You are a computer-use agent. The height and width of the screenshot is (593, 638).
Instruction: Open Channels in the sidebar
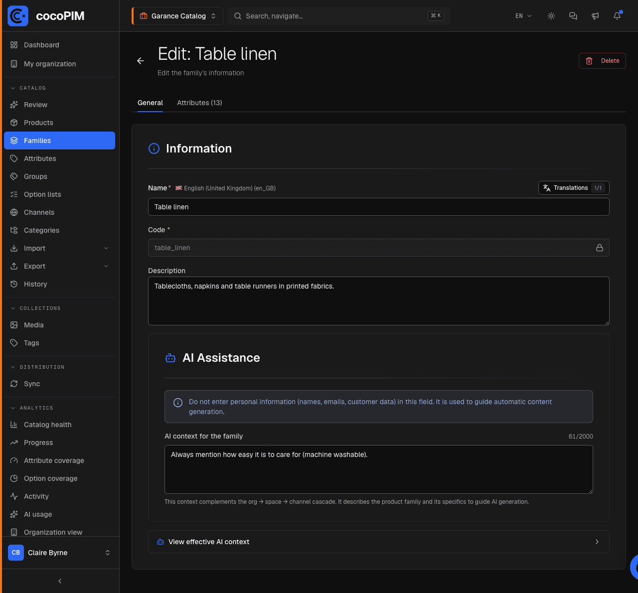60,212
